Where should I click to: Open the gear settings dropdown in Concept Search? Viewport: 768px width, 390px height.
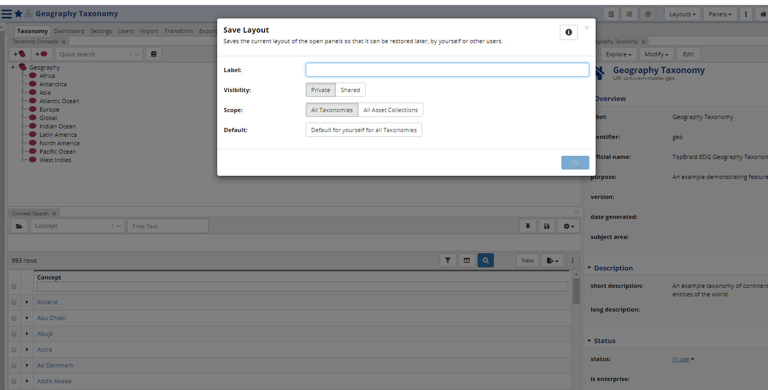tap(567, 226)
